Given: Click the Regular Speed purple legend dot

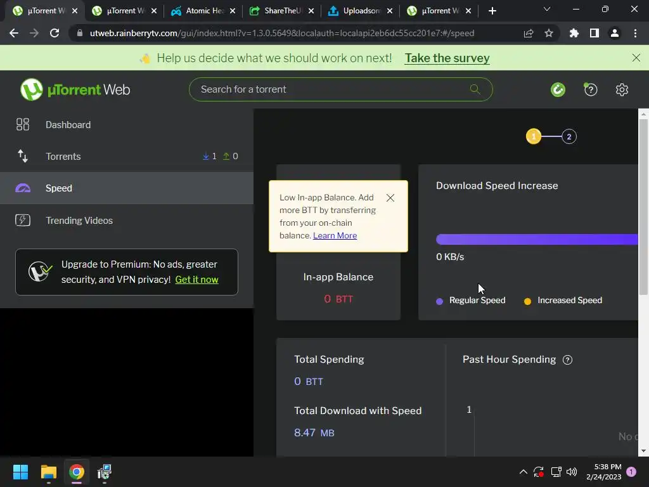Looking at the screenshot, I should pos(440,301).
